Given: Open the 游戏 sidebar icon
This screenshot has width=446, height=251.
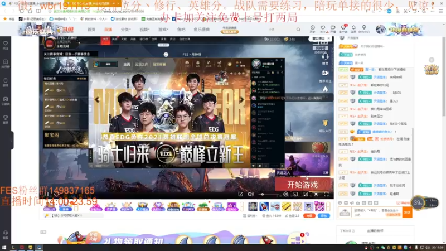Looking at the screenshot, I should (x=6, y=82).
